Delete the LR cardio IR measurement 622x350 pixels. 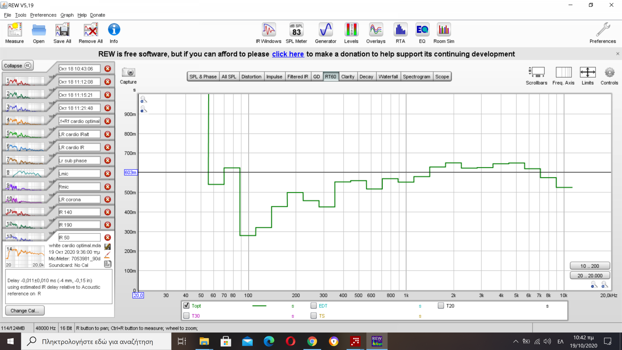108,147
